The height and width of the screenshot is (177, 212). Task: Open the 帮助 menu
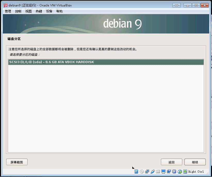[59, 11]
